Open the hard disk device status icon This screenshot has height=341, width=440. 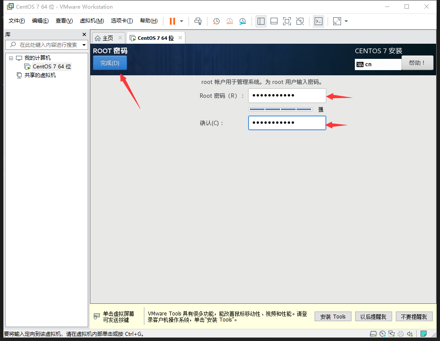pyautogui.click(x=373, y=334)
